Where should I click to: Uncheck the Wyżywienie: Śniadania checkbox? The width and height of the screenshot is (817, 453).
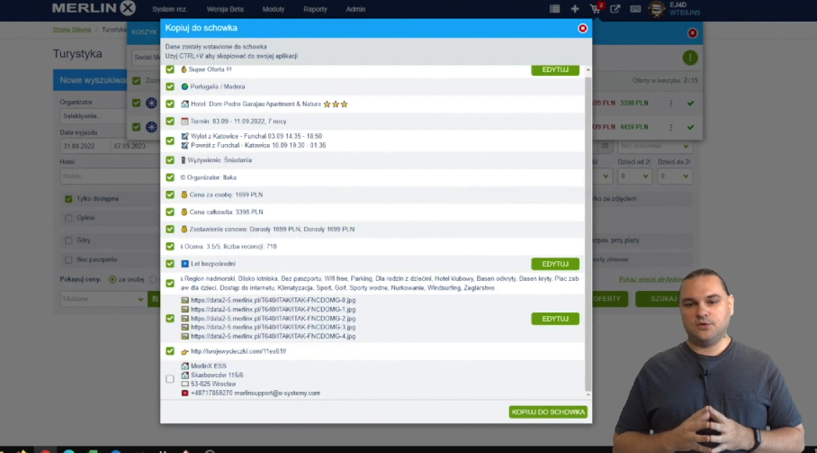(170, 160)
